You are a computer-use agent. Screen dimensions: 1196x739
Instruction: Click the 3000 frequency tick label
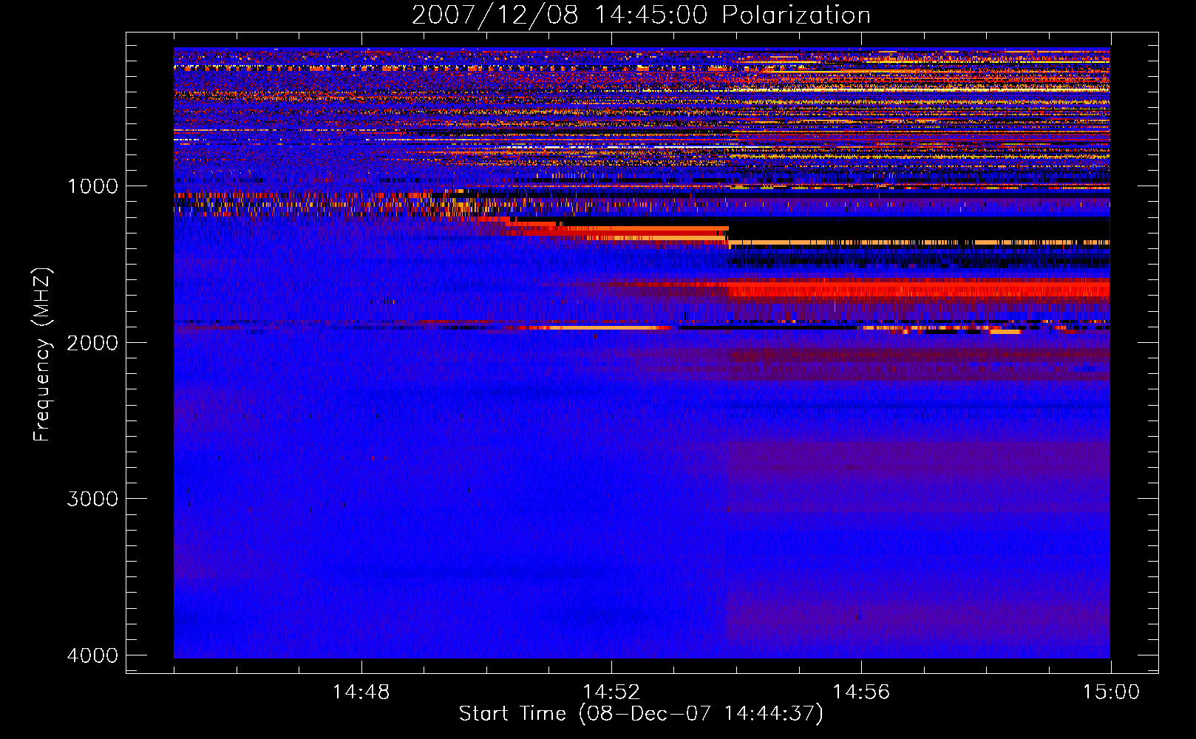pos(92,499)
